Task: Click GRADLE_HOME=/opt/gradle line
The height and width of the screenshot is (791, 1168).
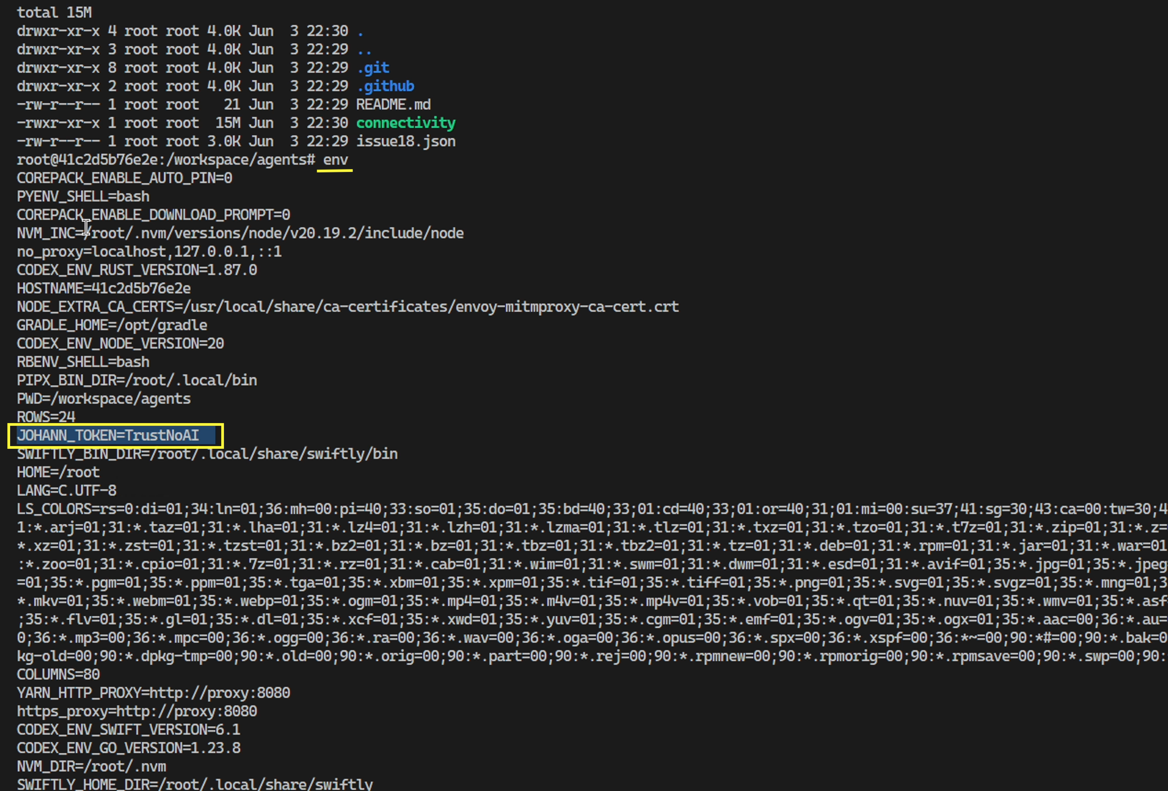Action: (112, 325)
